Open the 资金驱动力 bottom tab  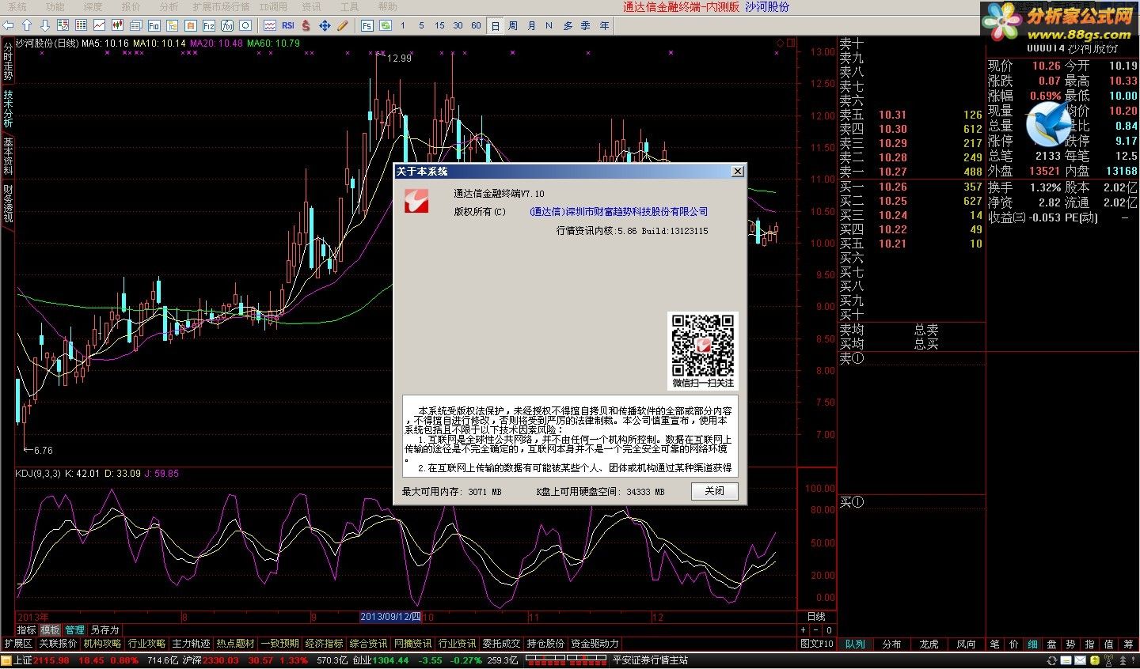(595, 644)
